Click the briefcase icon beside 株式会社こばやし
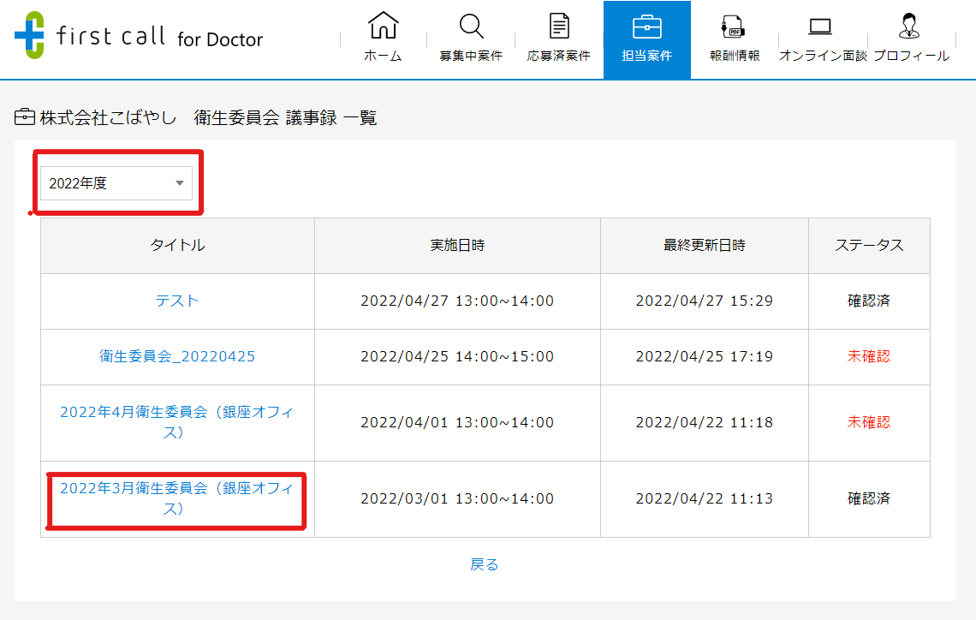 [24, 116]
